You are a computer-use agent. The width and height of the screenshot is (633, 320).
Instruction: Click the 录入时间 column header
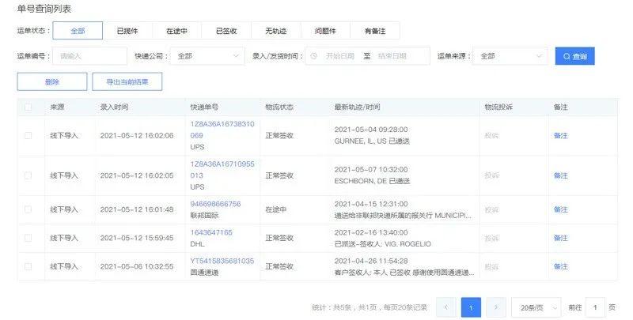click(x=114, y=107)
